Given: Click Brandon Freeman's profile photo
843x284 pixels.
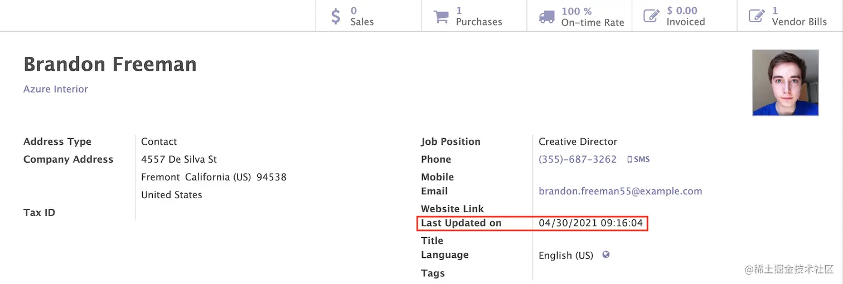Looking at the screenshot, I should pyautogui.click(x=786, y=83).
